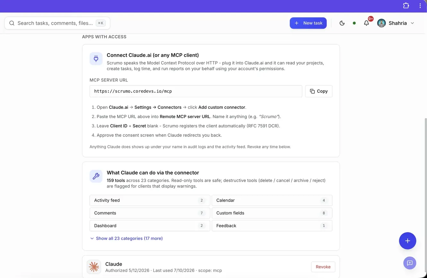Click the Connect Claude.ai heading
The image size is (427, 278).
(x=153, y=55)
